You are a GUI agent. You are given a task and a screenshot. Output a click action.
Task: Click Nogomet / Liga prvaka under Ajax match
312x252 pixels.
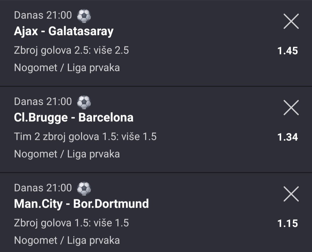pyautogui.click(x=67, y=68)
